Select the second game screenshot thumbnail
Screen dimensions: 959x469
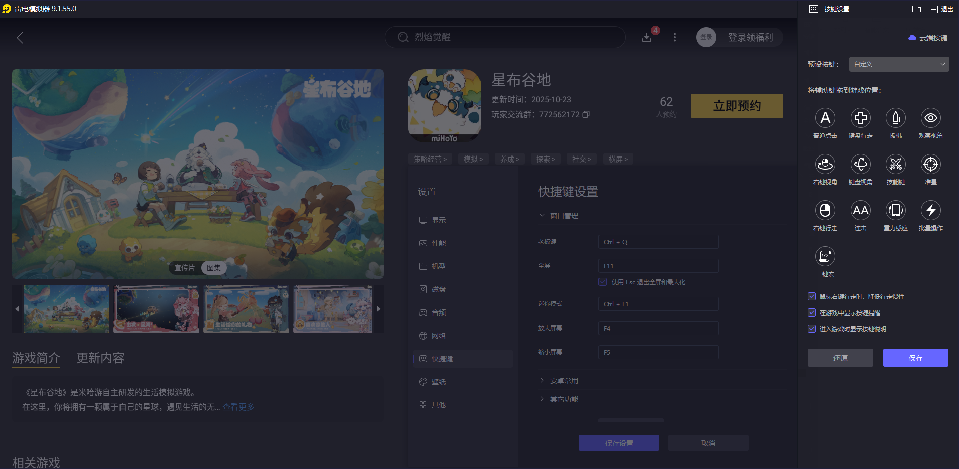click(156, 309)
